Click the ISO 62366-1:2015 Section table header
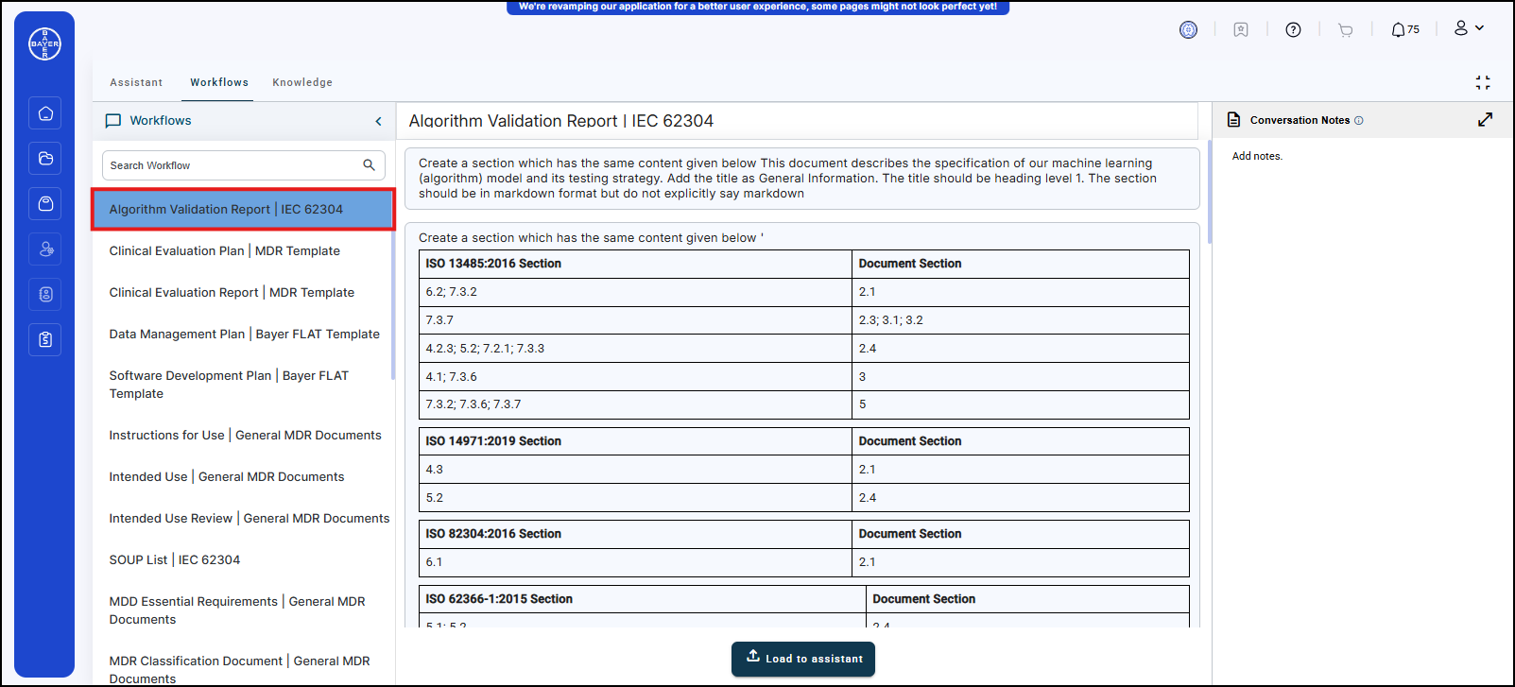This screenshot has height=687, width=1515. [x=643, y=599]
